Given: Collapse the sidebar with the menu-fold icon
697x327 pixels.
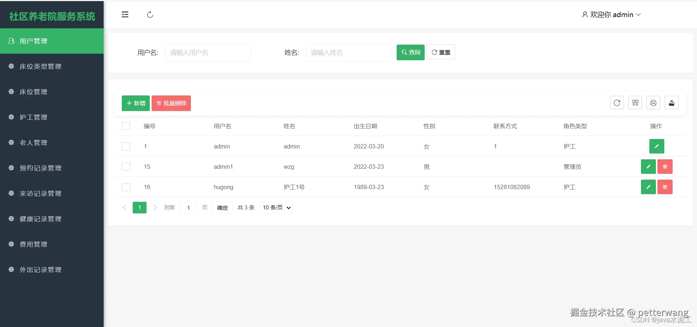Looking at the screenshot, I should coord(125,15).
